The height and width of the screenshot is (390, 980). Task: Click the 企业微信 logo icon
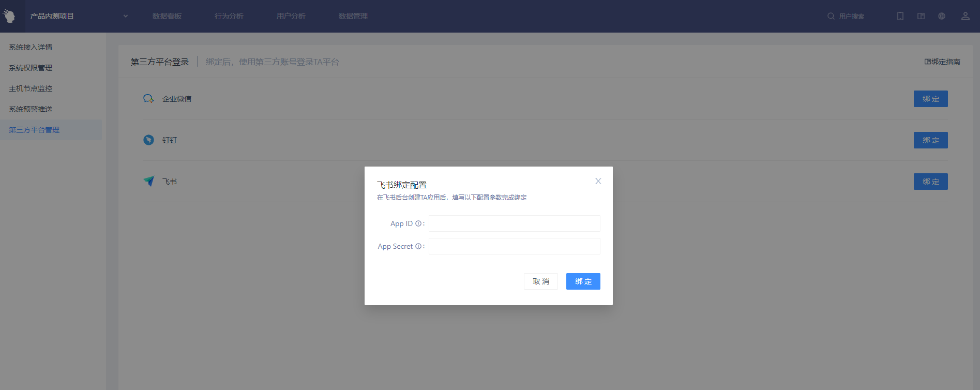(148, 98)
